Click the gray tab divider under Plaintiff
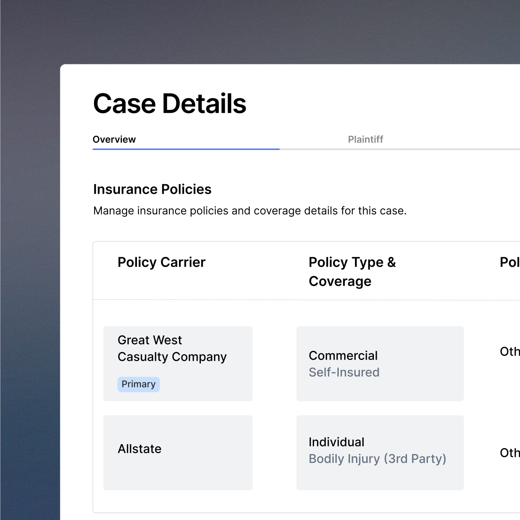 click(x=397, y=149)
